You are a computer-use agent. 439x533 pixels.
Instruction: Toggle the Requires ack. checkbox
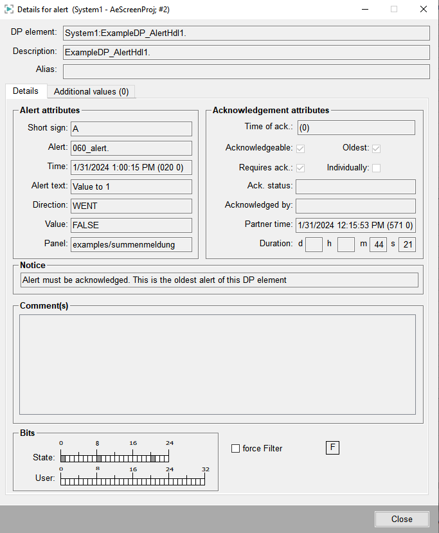300,168
